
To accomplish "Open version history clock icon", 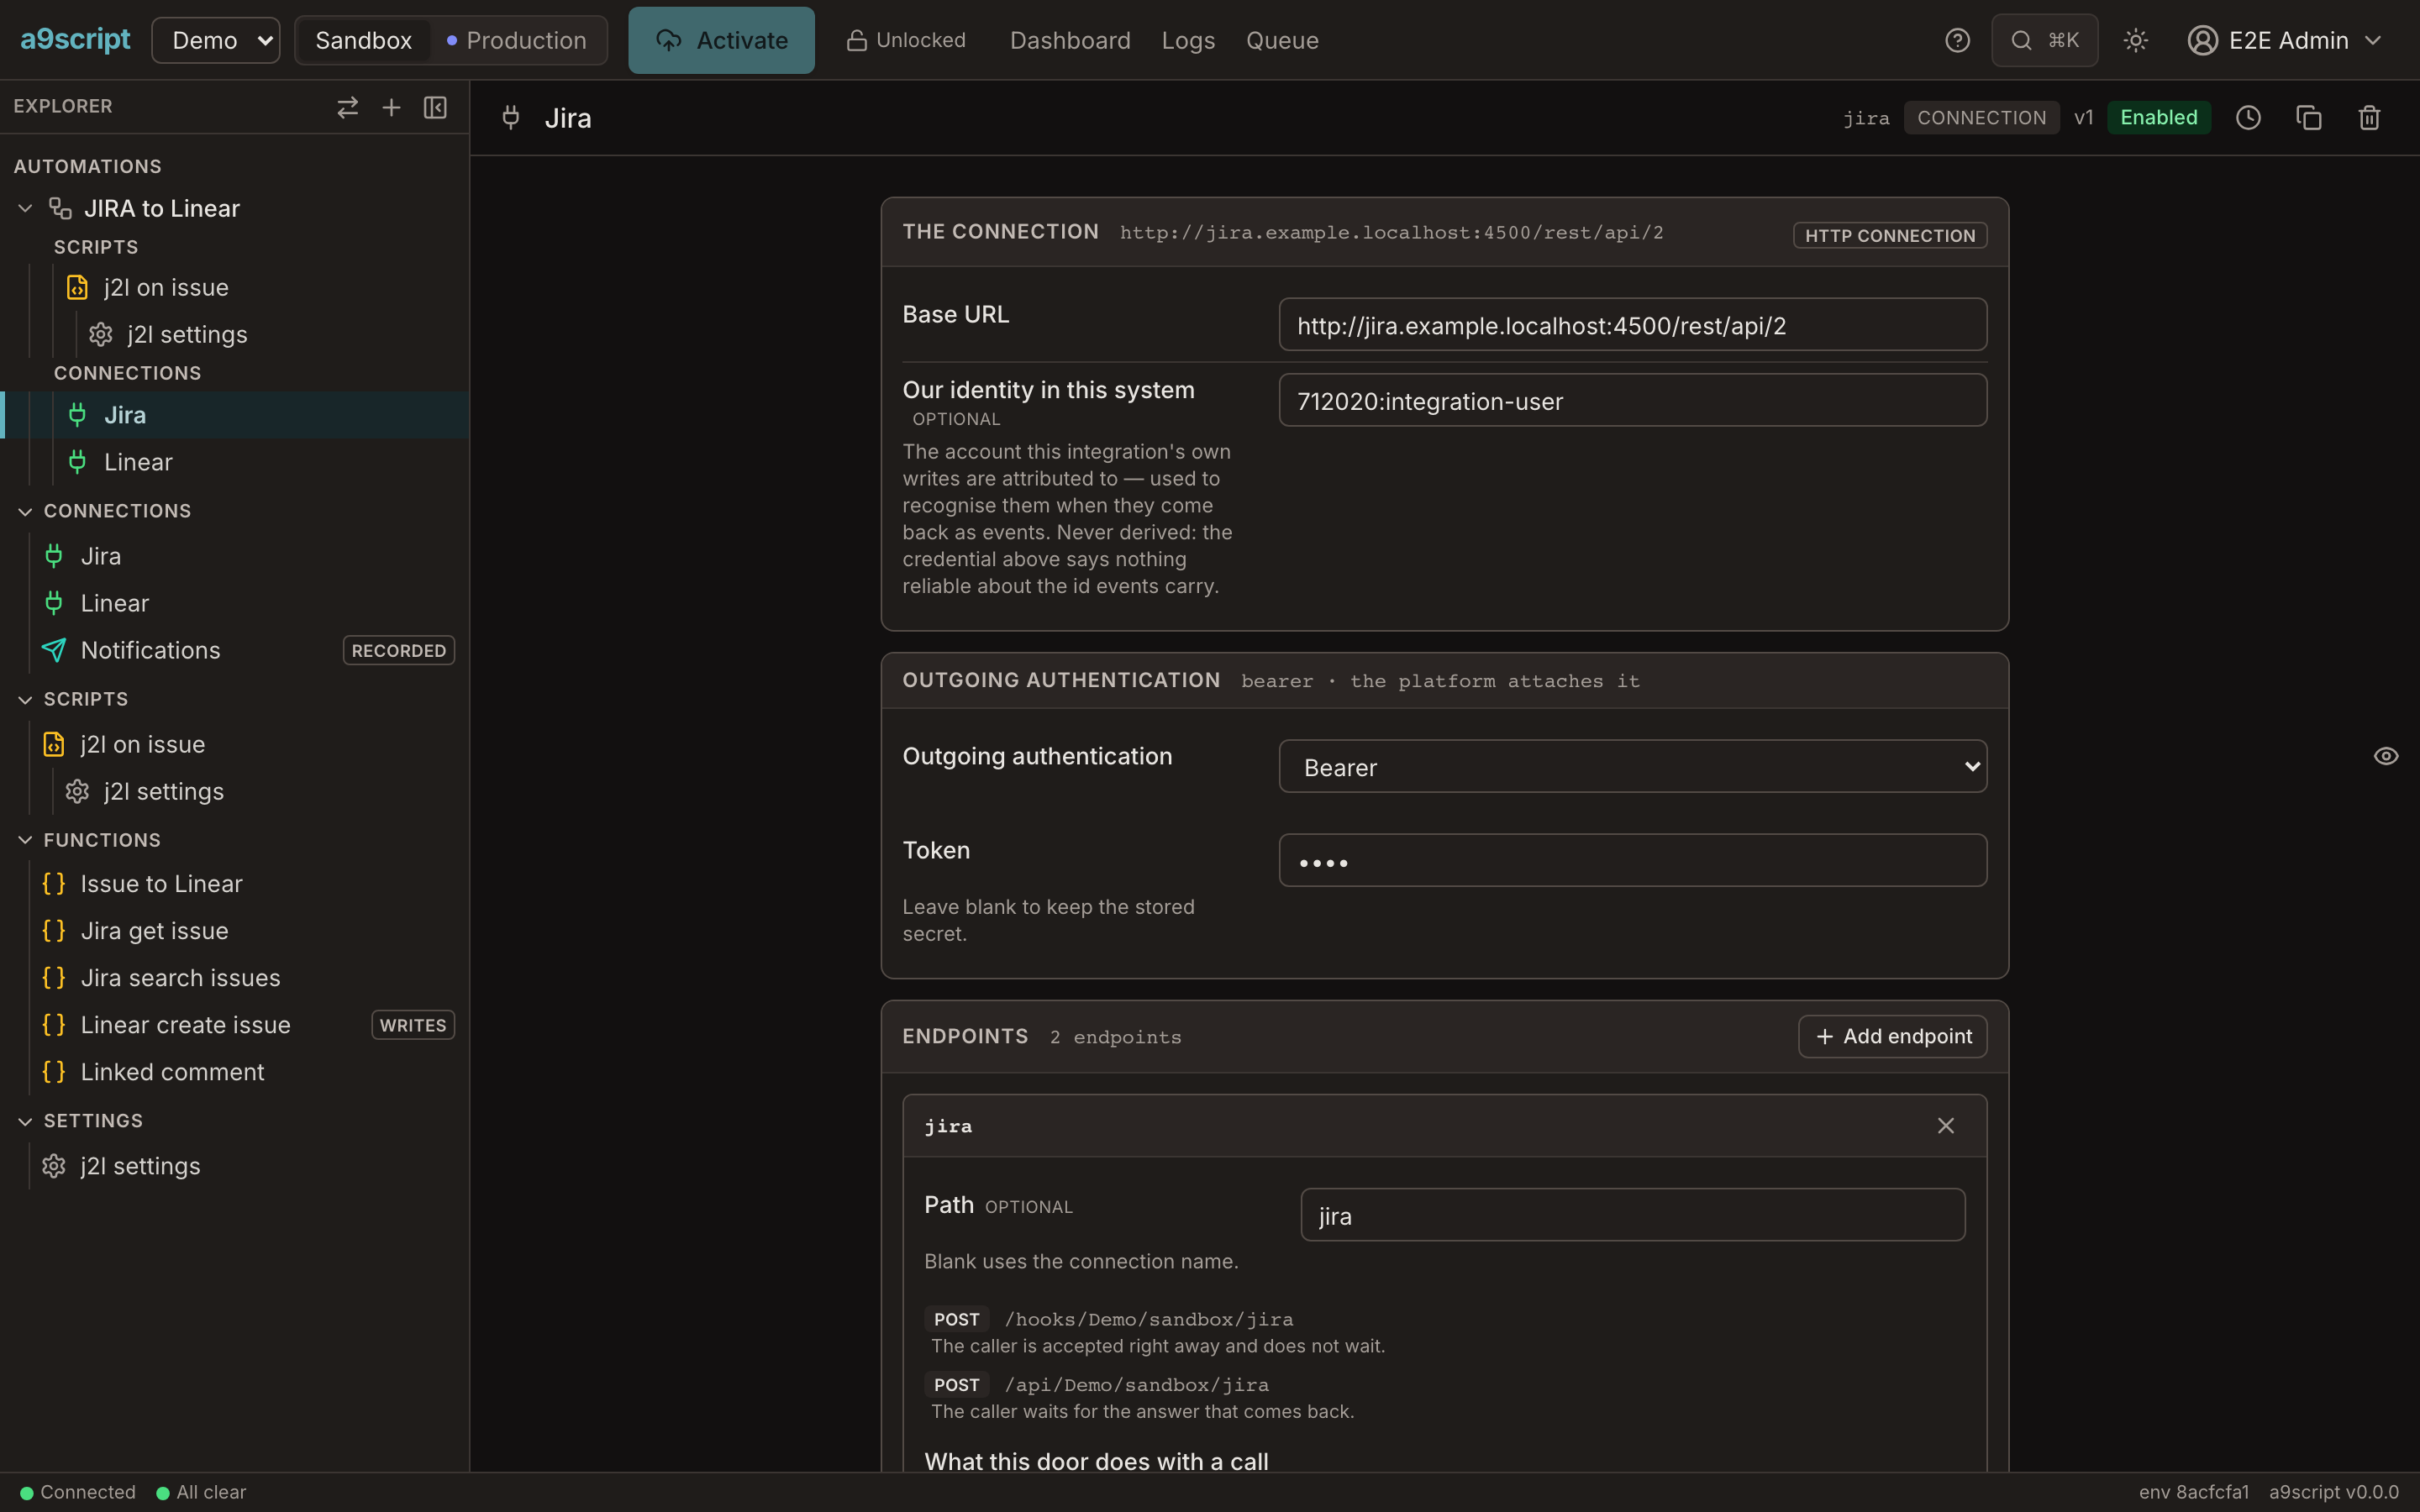I will click(2248, 118).
